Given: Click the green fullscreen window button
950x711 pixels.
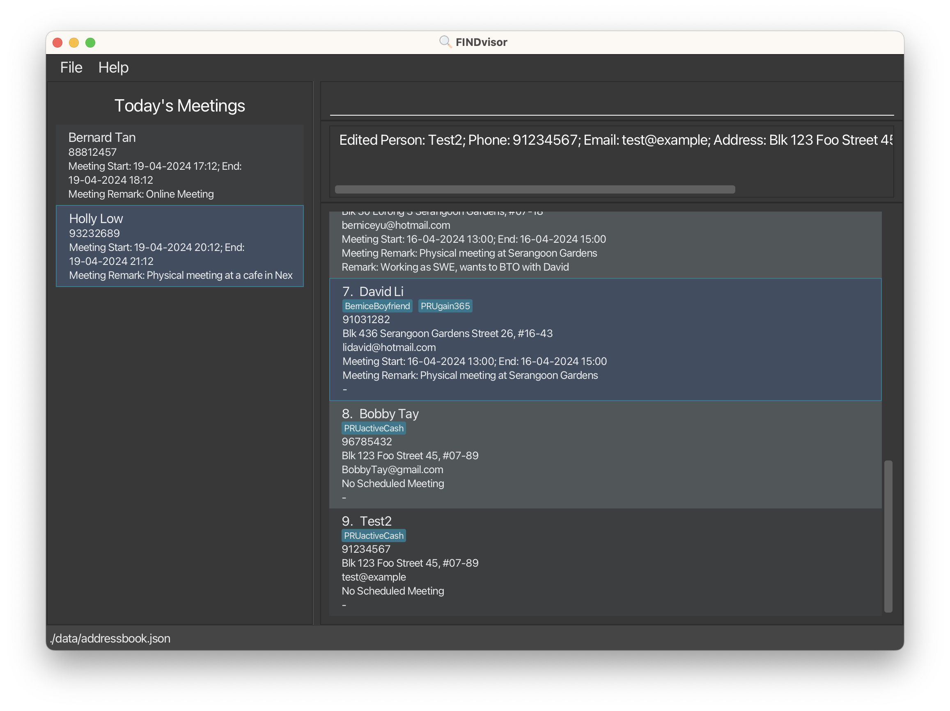Looking at the screenshot, I should [90, 43].
